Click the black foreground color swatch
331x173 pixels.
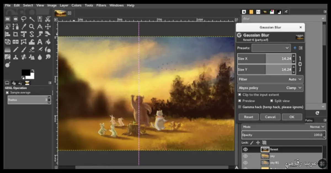26,73
